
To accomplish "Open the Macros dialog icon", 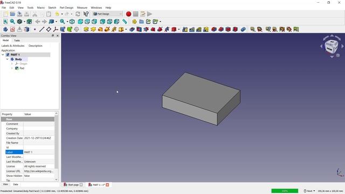I will tap(142, 14).
